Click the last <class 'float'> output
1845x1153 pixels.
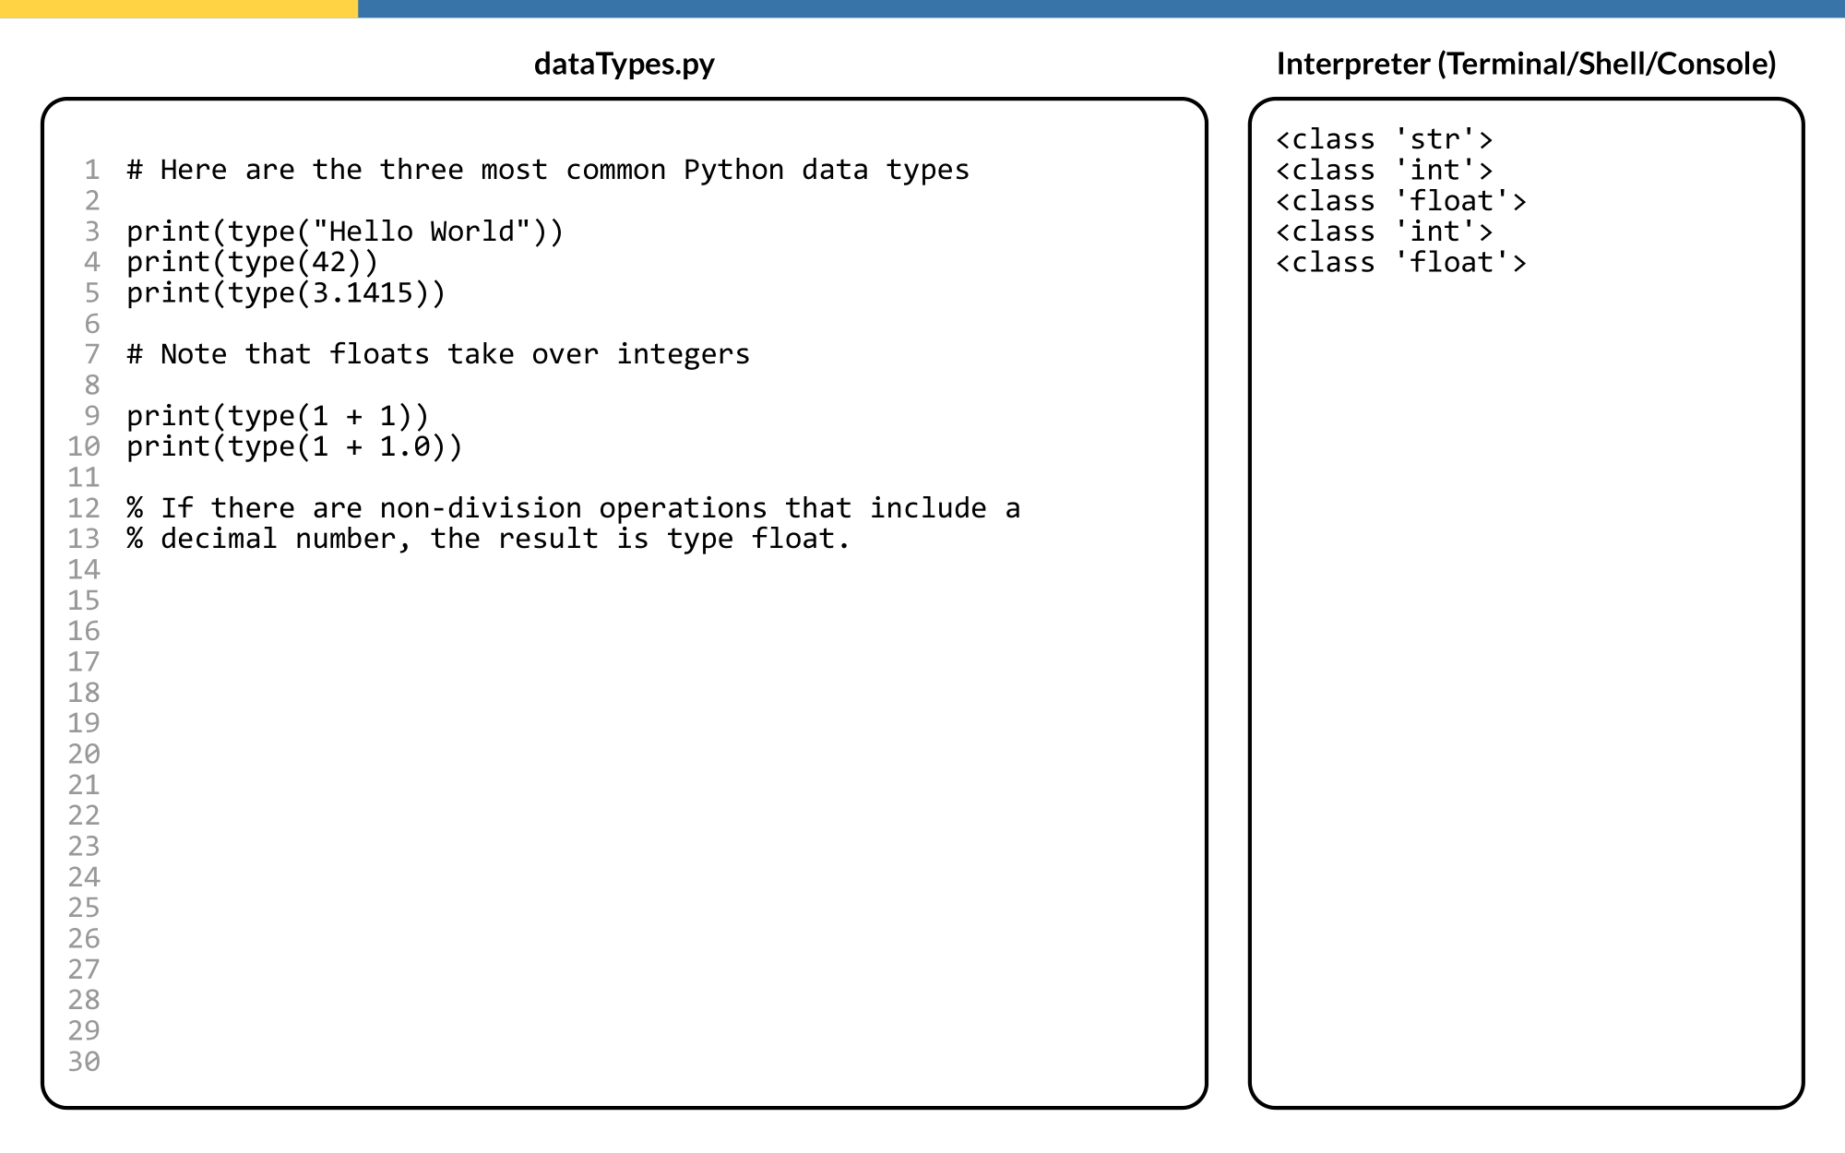1400,263
